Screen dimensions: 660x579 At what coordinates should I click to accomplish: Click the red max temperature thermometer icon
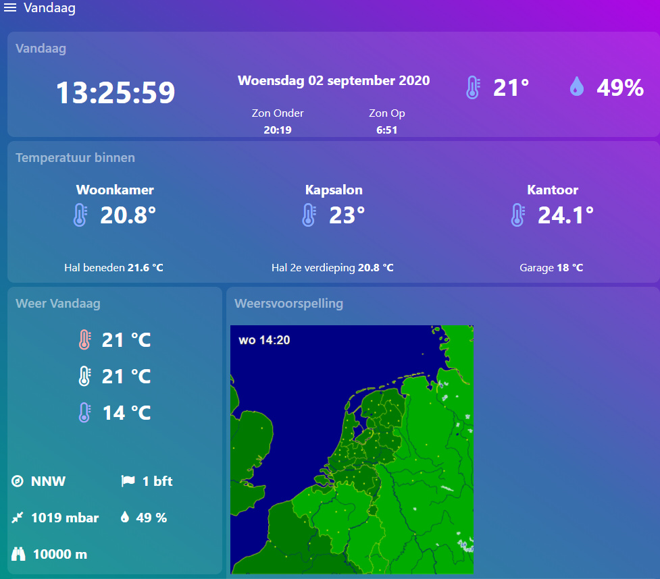click(84, 339)
